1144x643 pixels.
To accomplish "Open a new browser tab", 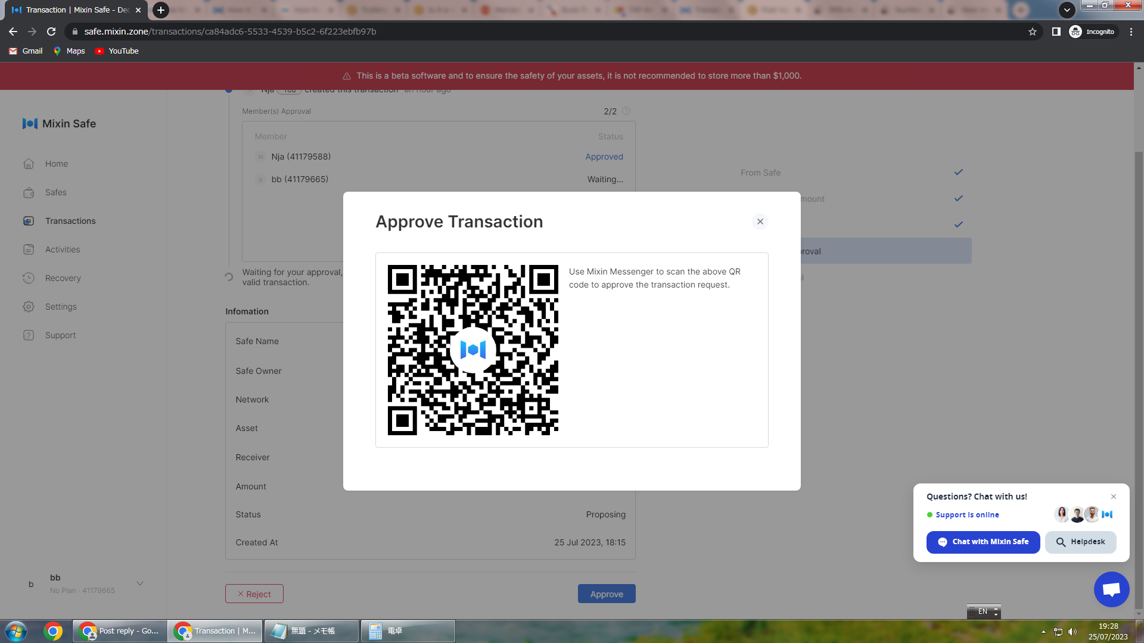I will point(160,10).
